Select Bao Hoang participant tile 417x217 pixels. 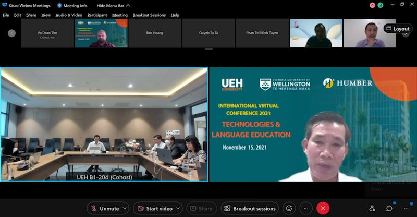pyautogui.click(x=155, y=33)
